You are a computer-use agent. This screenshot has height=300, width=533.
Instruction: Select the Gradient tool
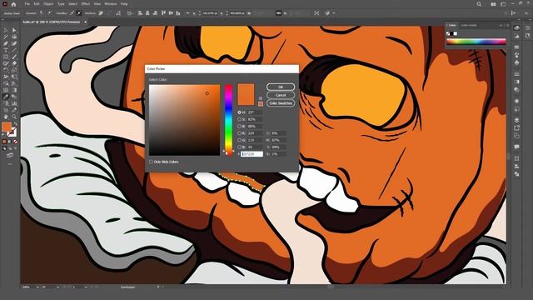coord(14,90)
